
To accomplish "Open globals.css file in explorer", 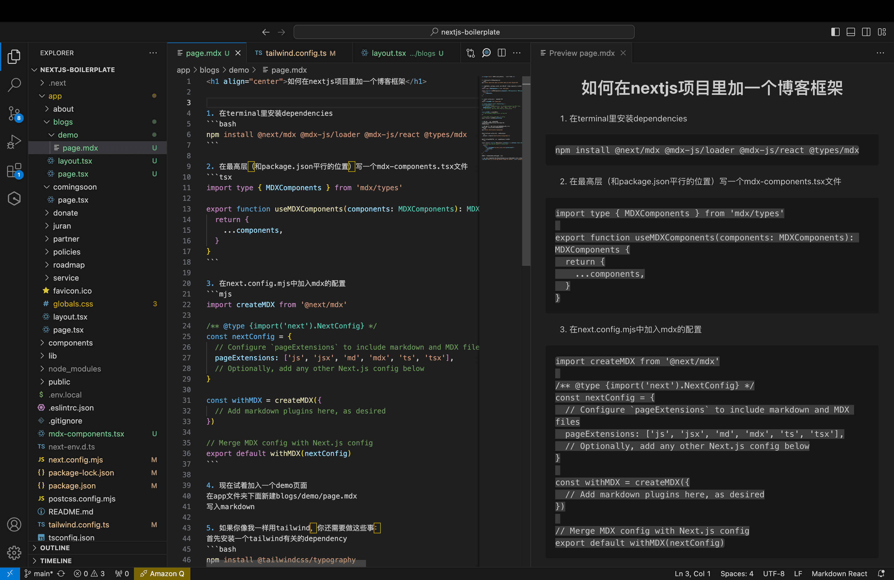I will pos(98,304).
